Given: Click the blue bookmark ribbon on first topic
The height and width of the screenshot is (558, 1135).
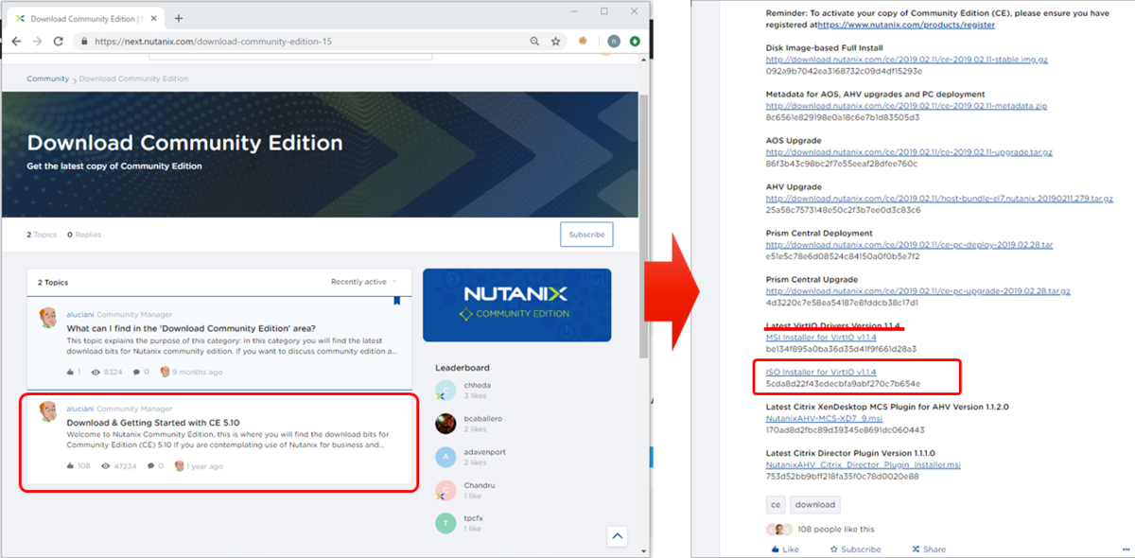Looking at the screenshot, I should [397, 301].
